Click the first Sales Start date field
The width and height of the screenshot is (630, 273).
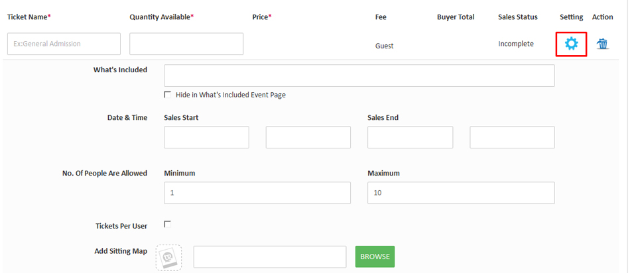206,137
